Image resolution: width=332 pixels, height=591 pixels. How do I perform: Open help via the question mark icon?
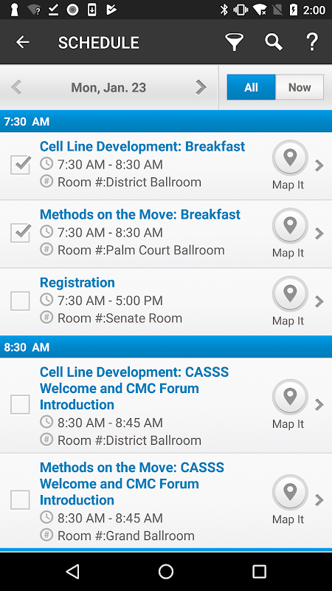coord(312,42)
